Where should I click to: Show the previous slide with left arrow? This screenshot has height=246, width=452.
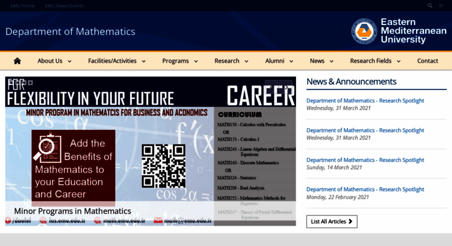[x=271, y=87]
